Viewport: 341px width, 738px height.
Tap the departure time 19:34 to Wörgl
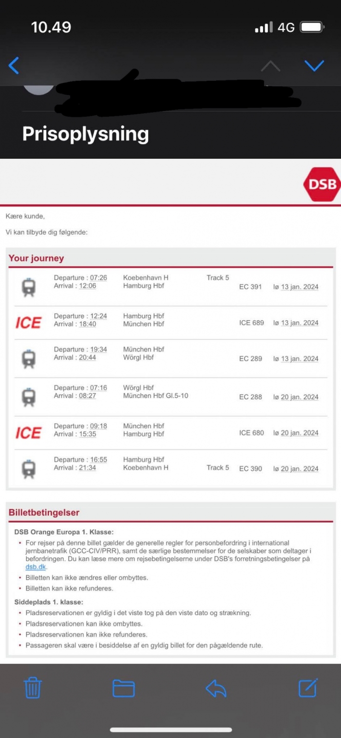pyautogui.click(x=98, y=350)
